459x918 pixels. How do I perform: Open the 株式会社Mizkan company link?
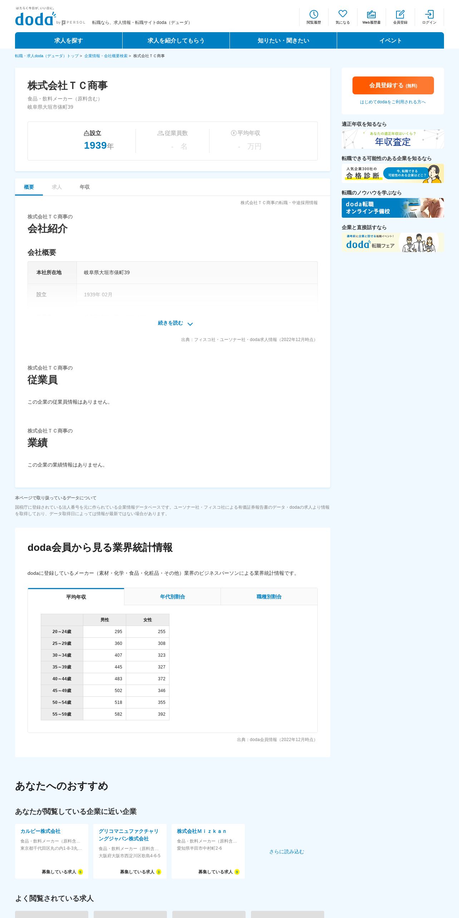point(202,831)
